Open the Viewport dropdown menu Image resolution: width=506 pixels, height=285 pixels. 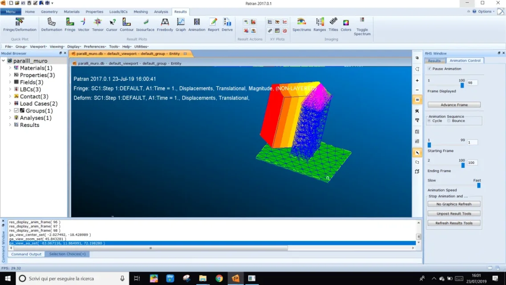pyautogui.click(x=38, y=46)
